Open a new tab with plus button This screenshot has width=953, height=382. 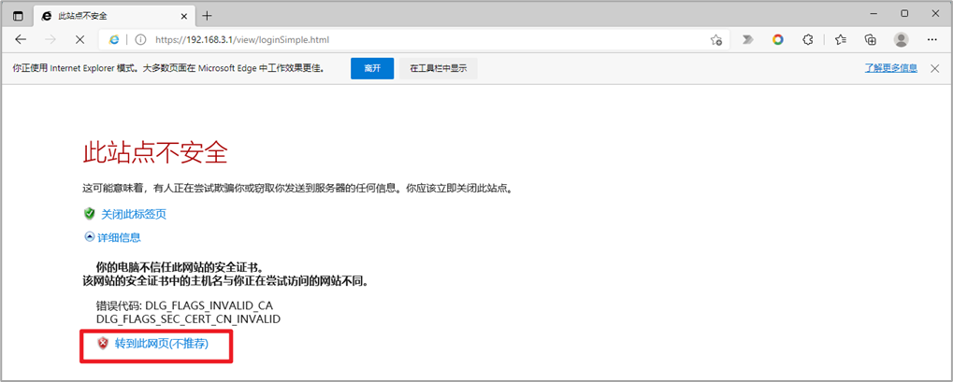(x=208, y=15)
